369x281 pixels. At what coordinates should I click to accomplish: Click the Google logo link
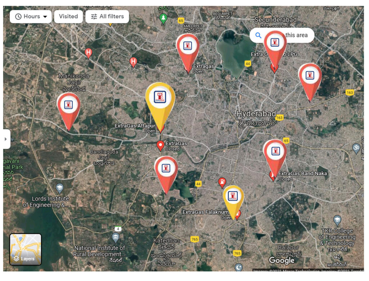coord(282,260)
